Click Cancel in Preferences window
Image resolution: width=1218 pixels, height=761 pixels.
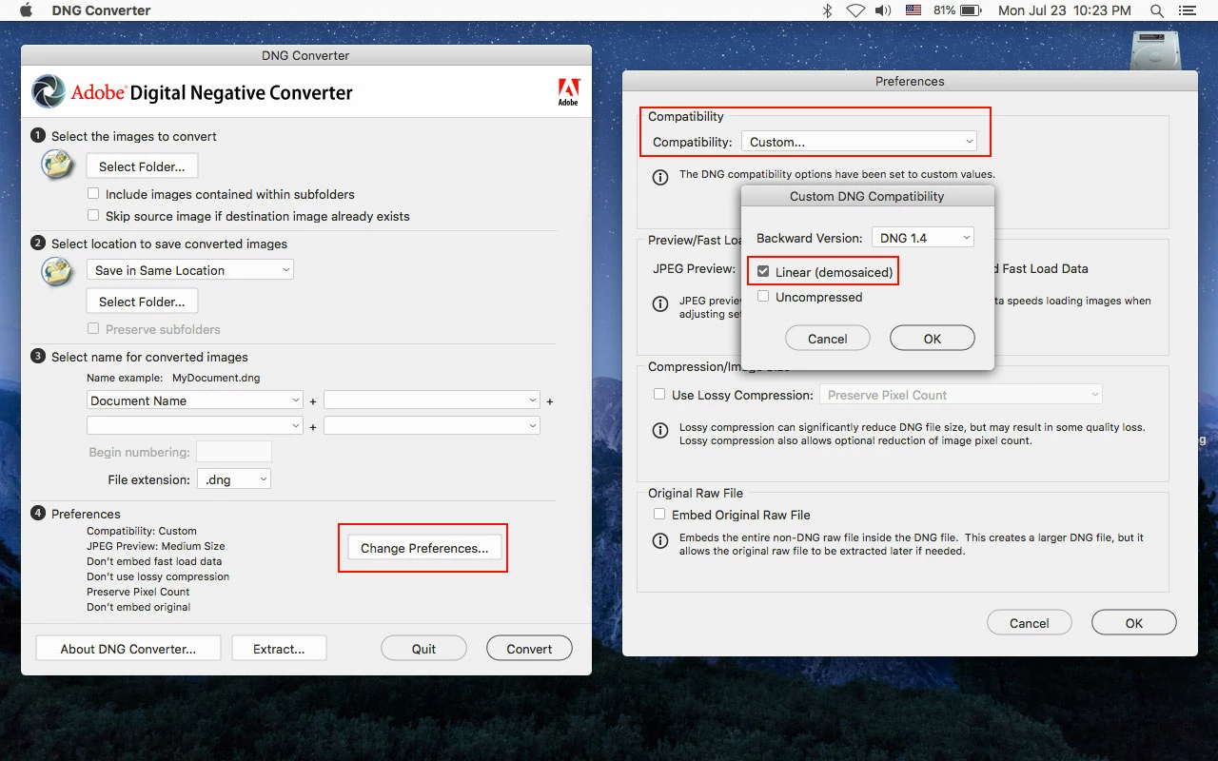1030,623
